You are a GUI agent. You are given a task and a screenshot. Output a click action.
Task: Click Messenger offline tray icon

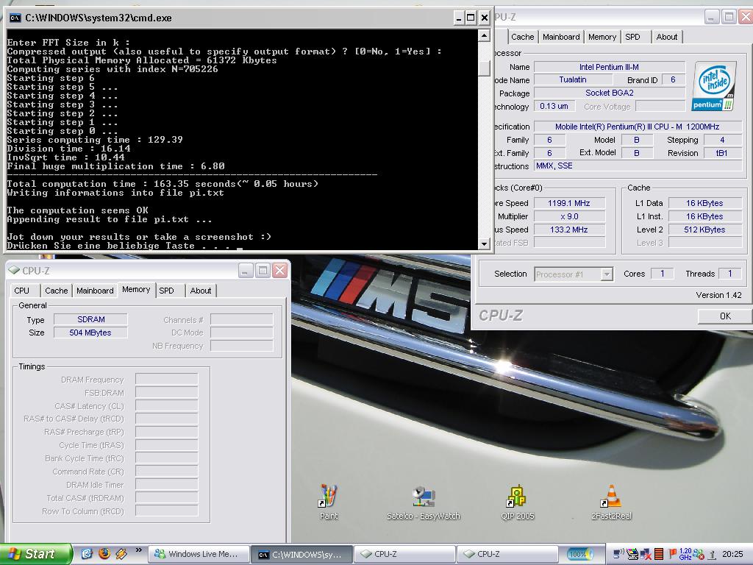tap(699, 554)
